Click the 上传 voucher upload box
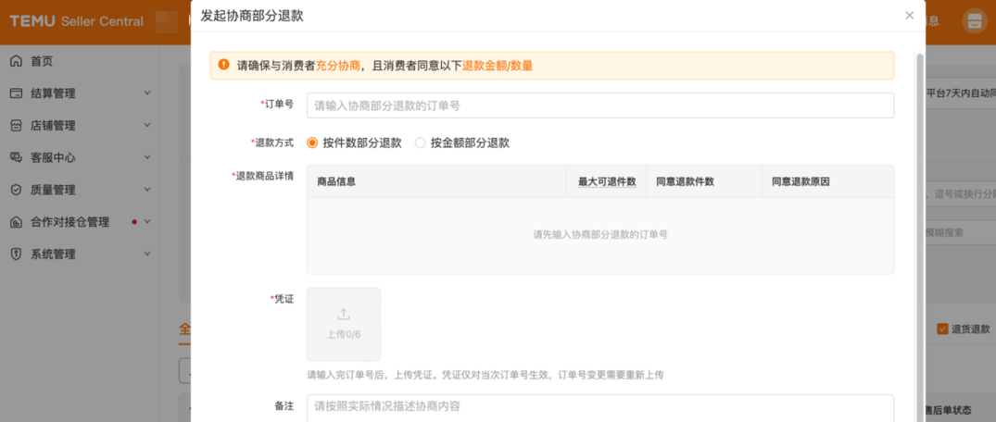 [344, 324]
